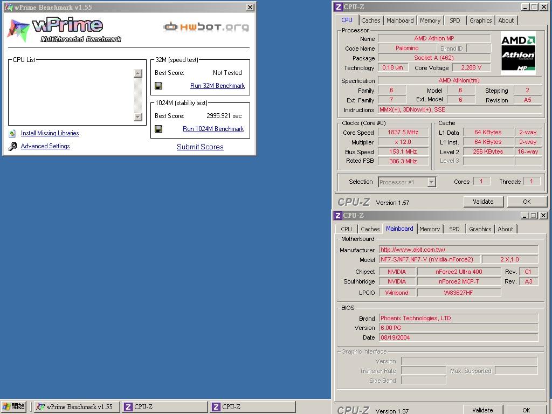The width and height of the screenshot is (552, 414).
Task: Switch to About tab in lower CPU-Z
Action: click(505, 229)
